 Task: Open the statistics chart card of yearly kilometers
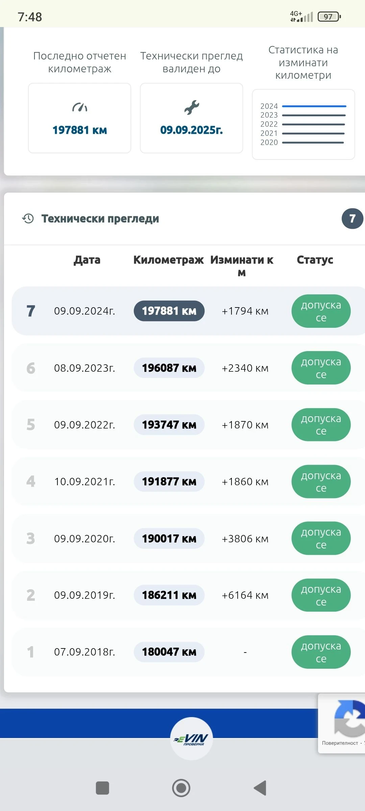click(303, 124)
